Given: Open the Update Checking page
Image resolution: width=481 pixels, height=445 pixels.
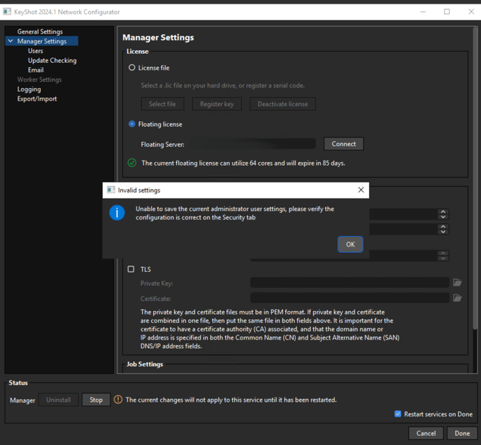Looking at the screenshot, I should (52, 60).
